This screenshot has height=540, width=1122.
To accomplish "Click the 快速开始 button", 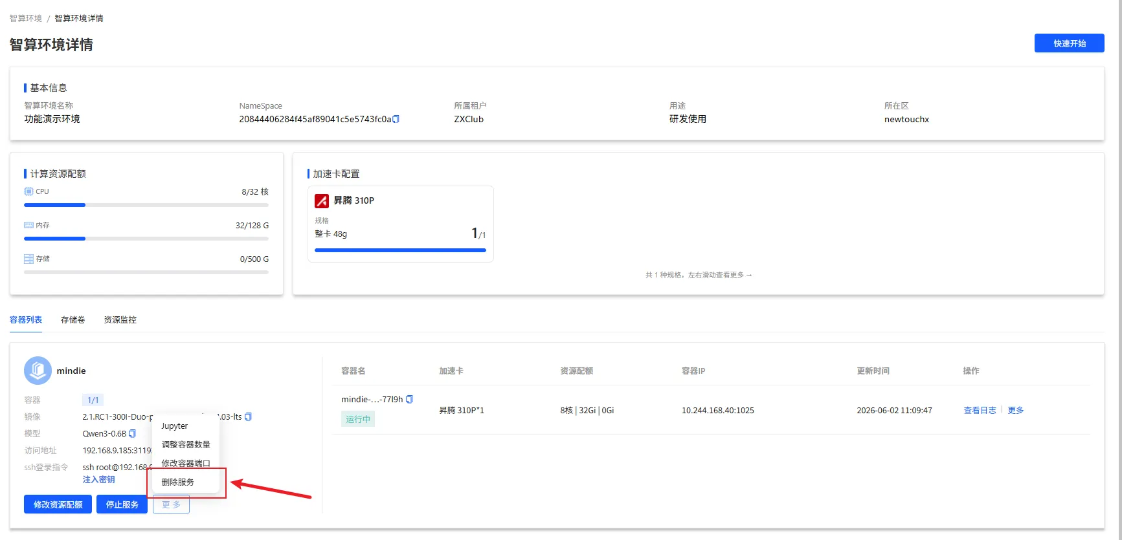I will [1069, 43].
